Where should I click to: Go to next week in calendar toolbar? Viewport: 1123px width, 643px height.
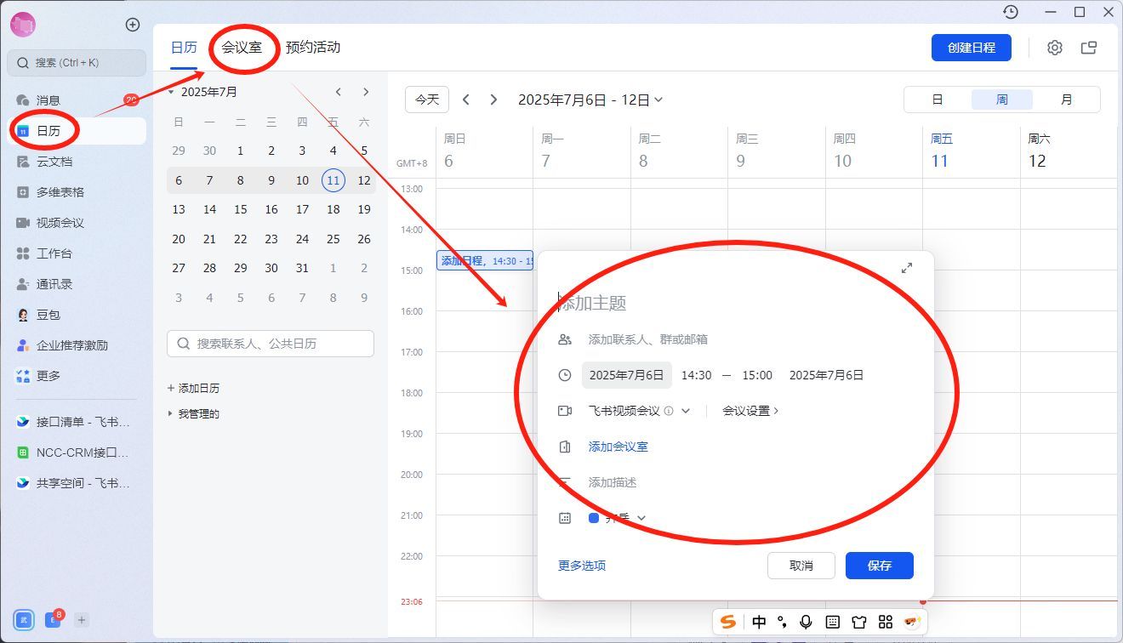(x=493, y=100)
